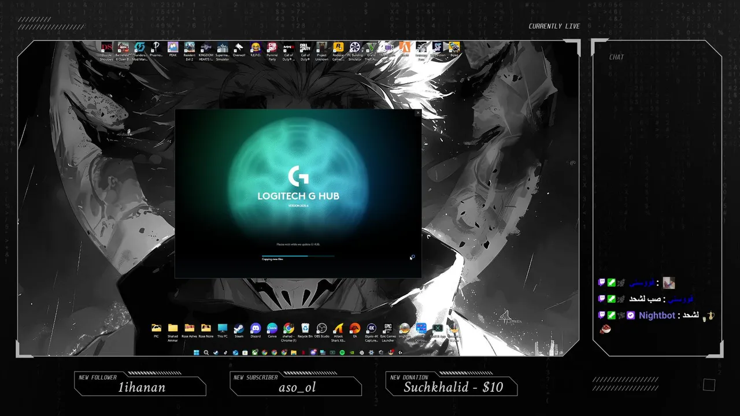Open File Explorer from the taskbar
740x416 pixels.
(x=294, y=352)
